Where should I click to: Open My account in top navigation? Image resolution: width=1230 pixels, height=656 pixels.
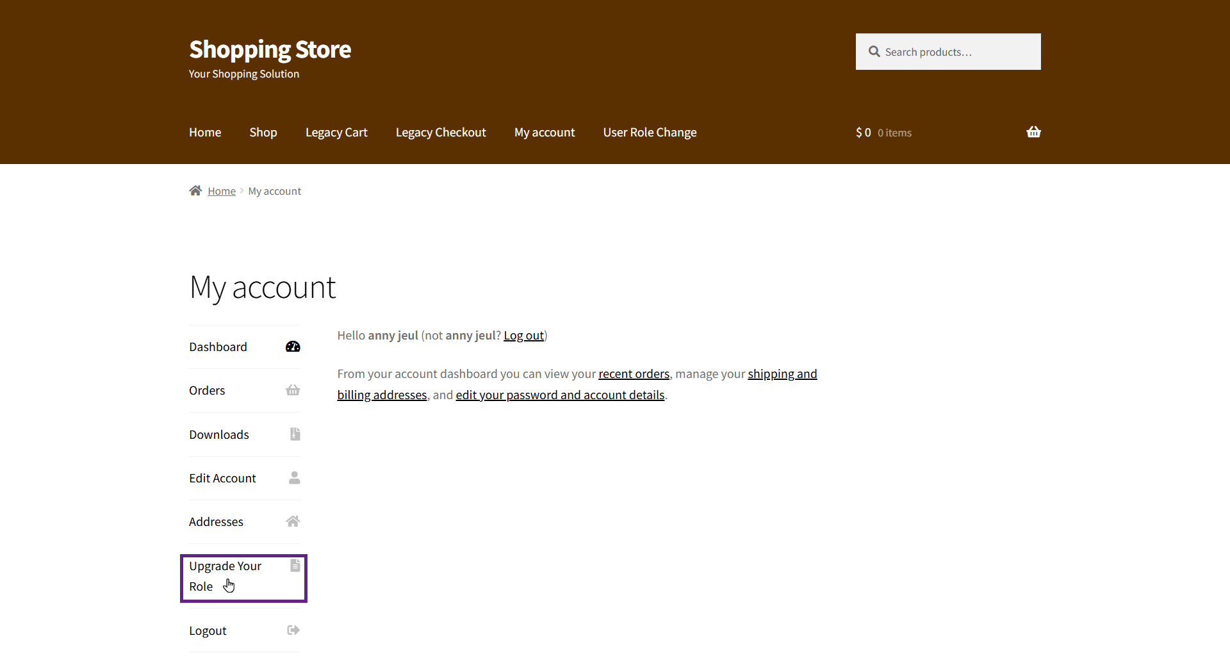click(x=544, y=133)
